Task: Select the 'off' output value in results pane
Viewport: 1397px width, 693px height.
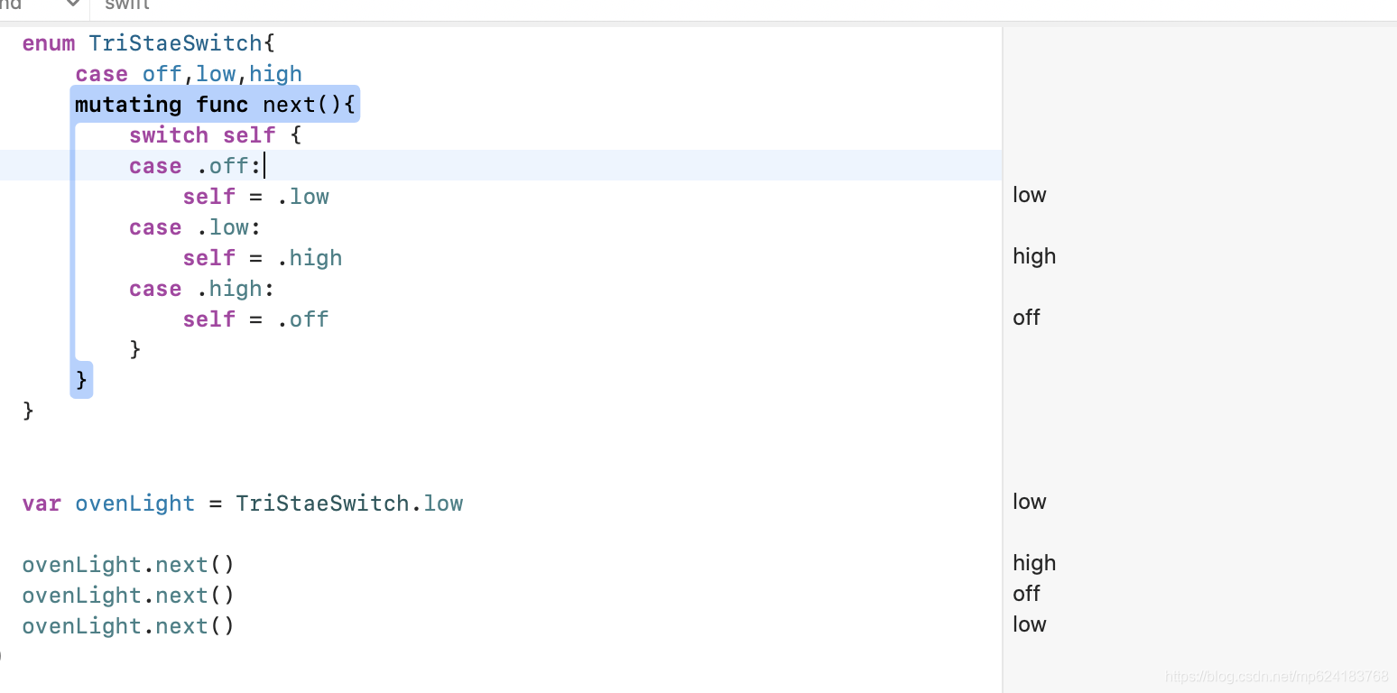Action: pyautogui.click(x=1026, y=317)
